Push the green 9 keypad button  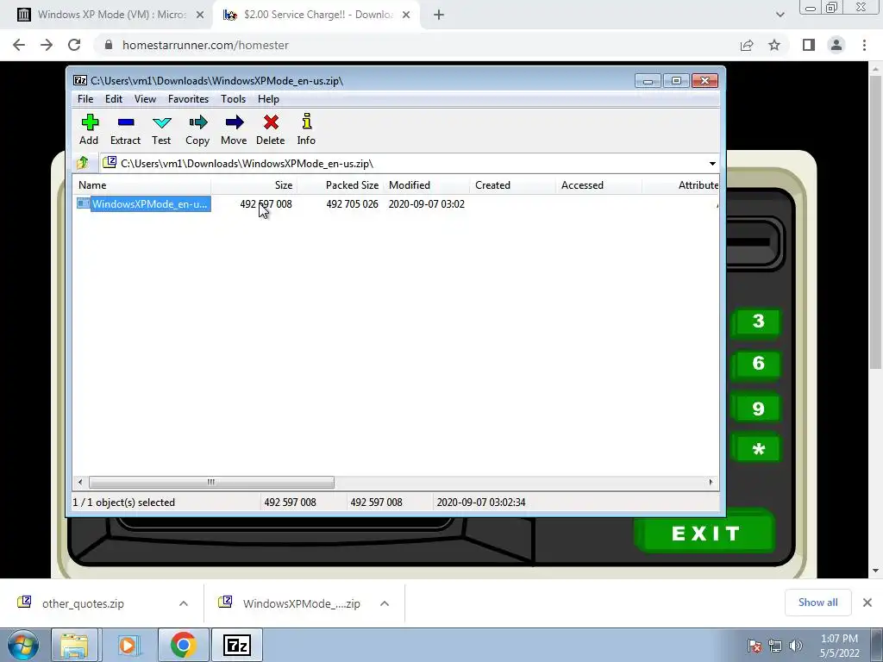[758, 408]
